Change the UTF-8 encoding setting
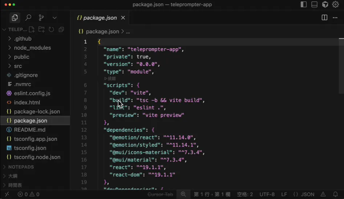This screenshot has height=199, width=344. point(267,194)
